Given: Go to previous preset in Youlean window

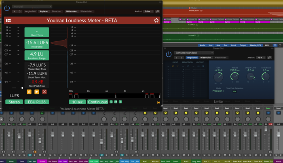Looking at the screenshot, I should coord(15,11).
